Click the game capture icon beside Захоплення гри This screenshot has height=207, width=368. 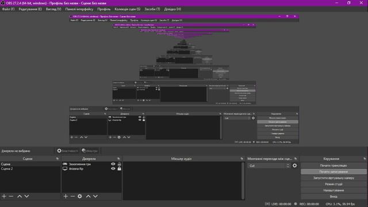tap(65, 164)
